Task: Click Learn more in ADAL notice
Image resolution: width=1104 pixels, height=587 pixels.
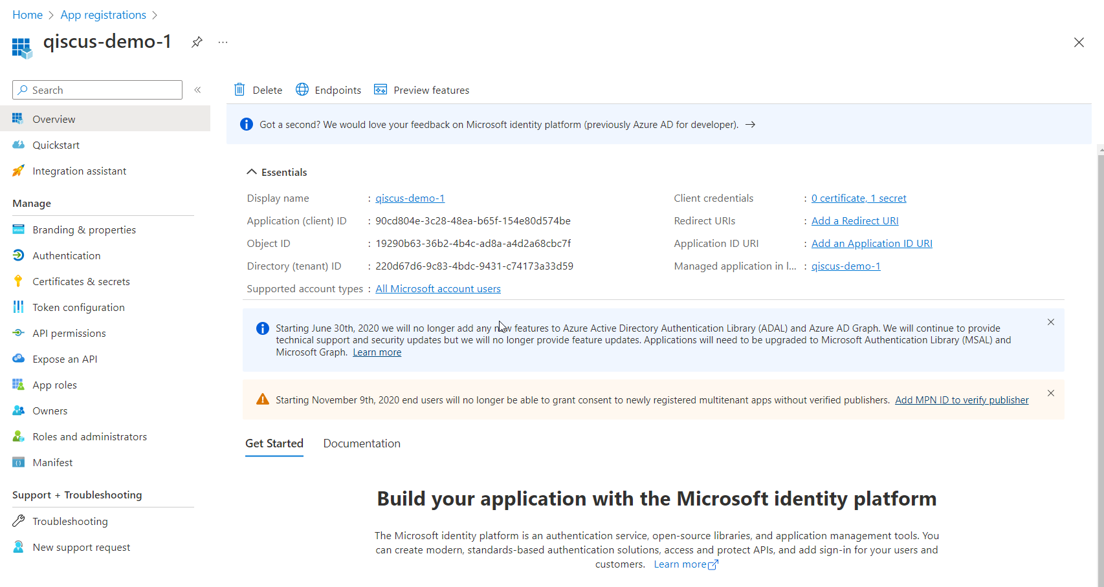Action: click(x=377, y=352)
